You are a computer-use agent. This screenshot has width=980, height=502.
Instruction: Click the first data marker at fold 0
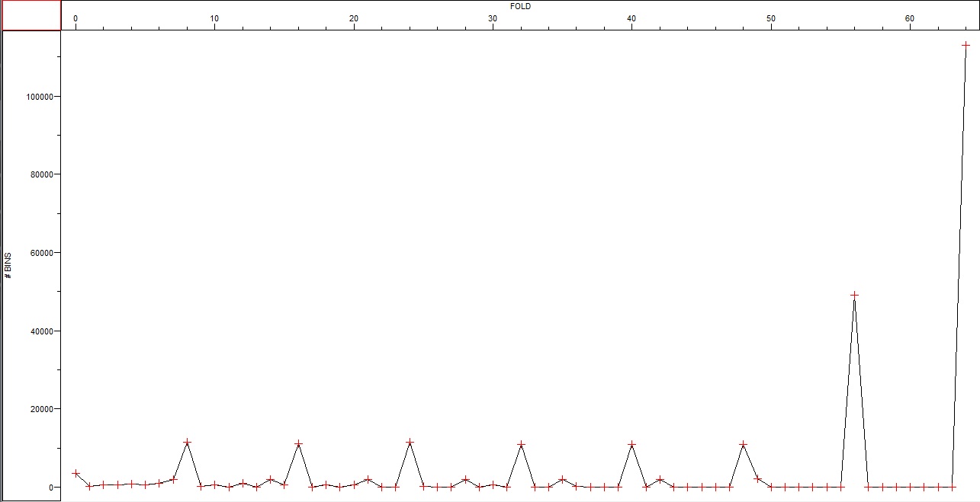(x=76, y=473)
